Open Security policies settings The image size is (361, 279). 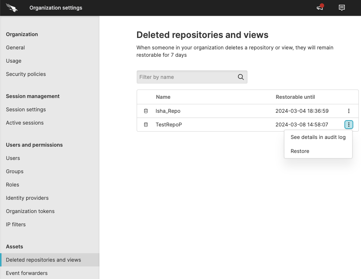[26, 74]
